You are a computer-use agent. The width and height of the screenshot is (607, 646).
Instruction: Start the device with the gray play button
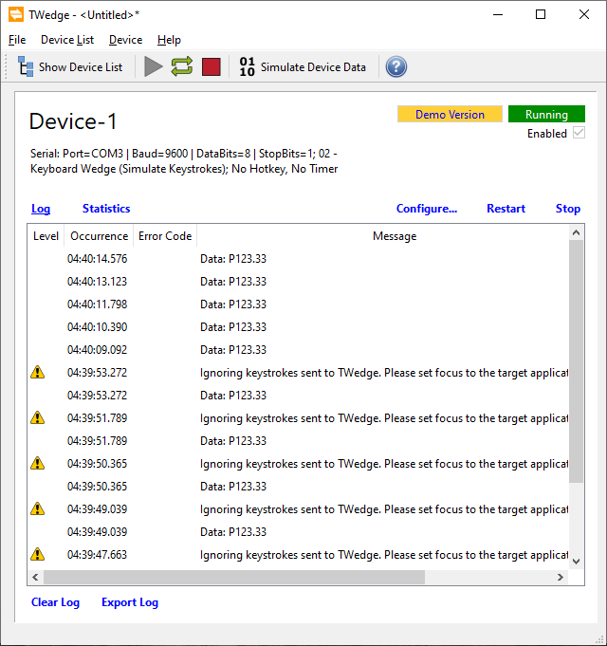click(x=154, y=66)
